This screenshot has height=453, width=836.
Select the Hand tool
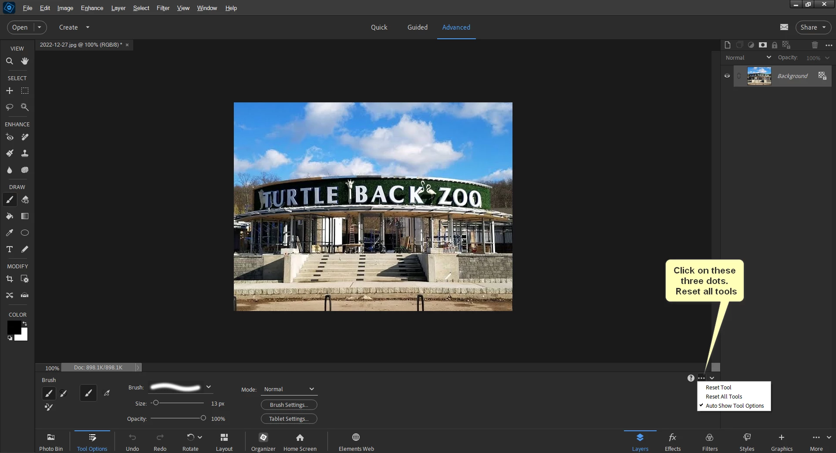tap(25, 61)
